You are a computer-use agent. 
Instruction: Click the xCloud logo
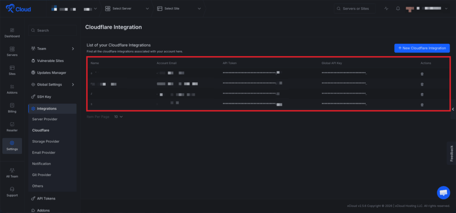pyautogui.click(x=18, y=9)
